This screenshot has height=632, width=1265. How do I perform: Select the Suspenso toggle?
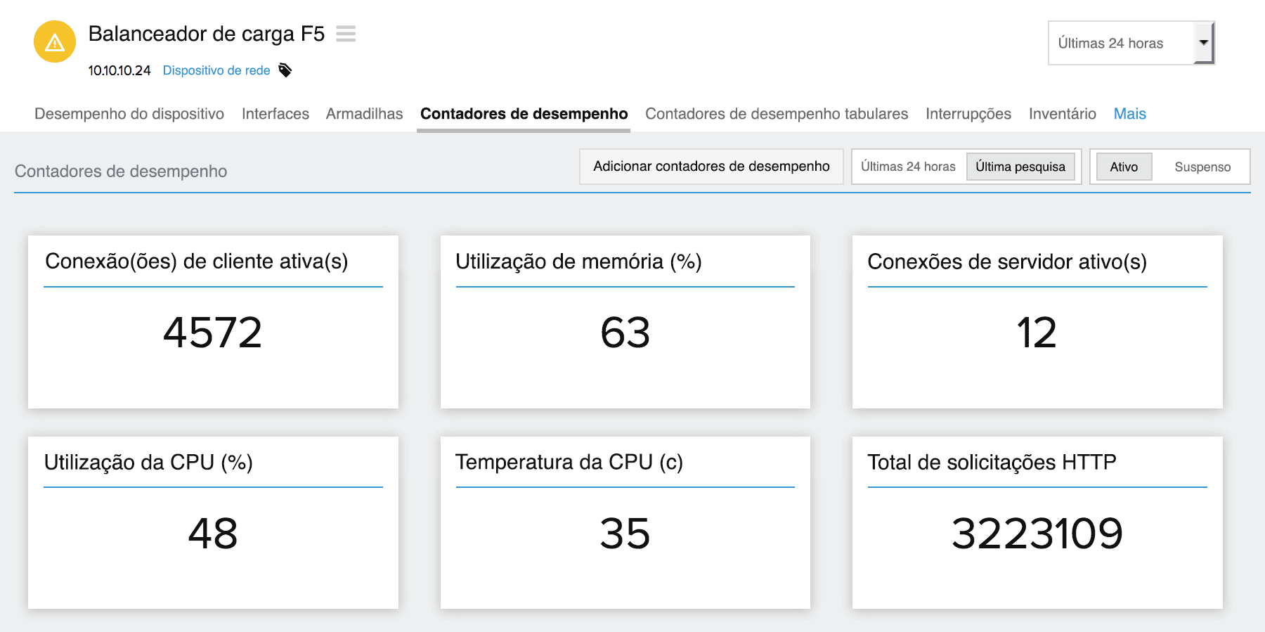(x=1202, y=167)
